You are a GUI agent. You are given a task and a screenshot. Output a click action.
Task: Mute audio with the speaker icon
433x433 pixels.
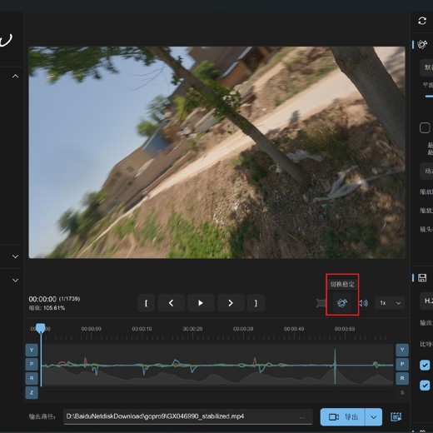[x=363, y=303]
